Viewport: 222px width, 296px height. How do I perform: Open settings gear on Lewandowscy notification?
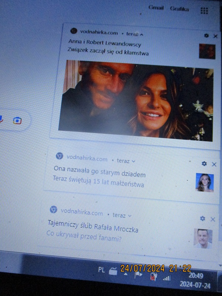pyautogui.click(x=206, y=36)
